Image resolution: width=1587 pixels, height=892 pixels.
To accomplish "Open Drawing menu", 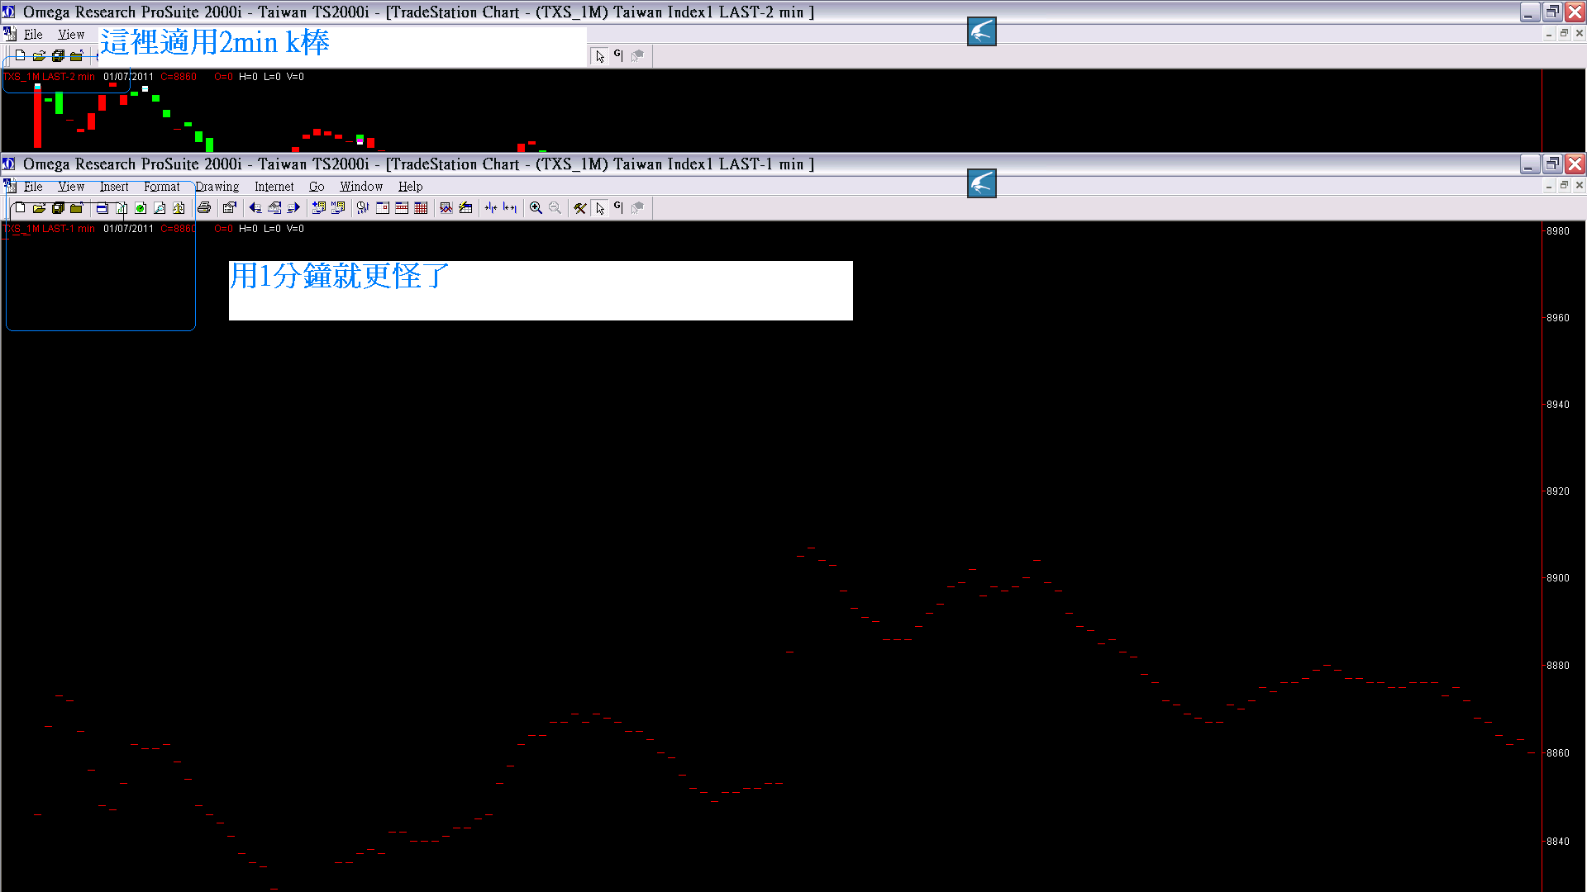I will (217, 187).
